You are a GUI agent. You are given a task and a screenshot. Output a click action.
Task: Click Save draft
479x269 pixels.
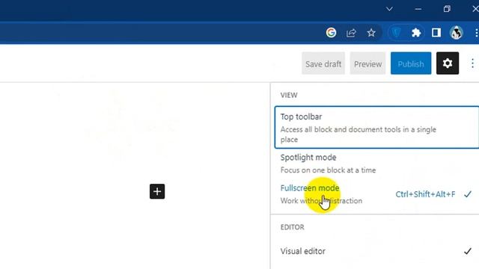tap(323, 64)
